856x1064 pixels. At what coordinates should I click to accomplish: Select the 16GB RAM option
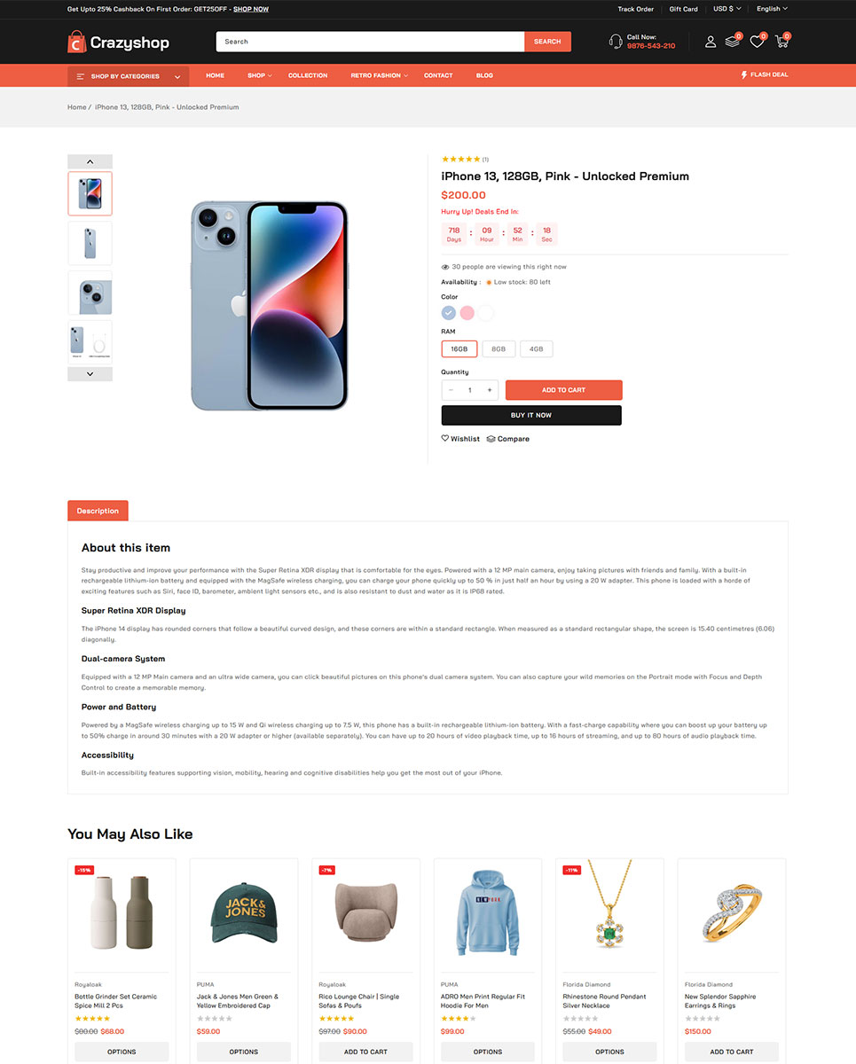tap(459, 349)
